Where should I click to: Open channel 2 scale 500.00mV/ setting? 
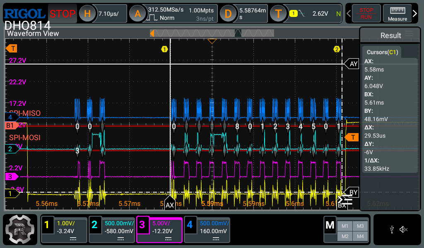pos(119,224)
